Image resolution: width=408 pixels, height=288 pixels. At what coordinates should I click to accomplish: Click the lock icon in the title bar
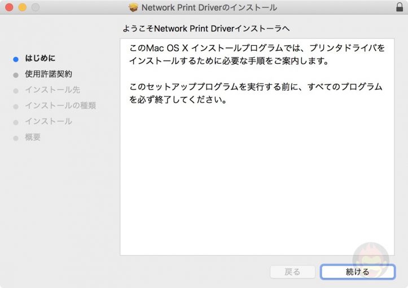pos(400,7)
